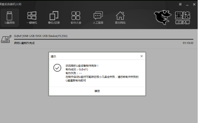Click the USB creation progress bar
Viewport: 199px width, 123px height.
click(x=104, y=39)
